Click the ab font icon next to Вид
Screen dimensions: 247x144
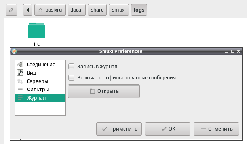20,73
